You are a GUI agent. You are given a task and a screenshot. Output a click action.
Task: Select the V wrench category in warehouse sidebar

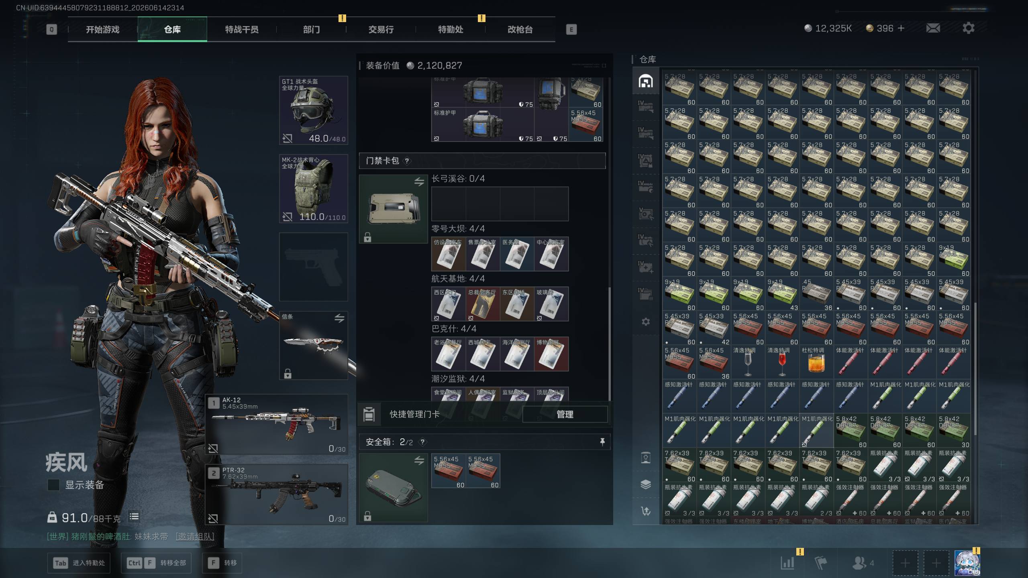[646, 214]
